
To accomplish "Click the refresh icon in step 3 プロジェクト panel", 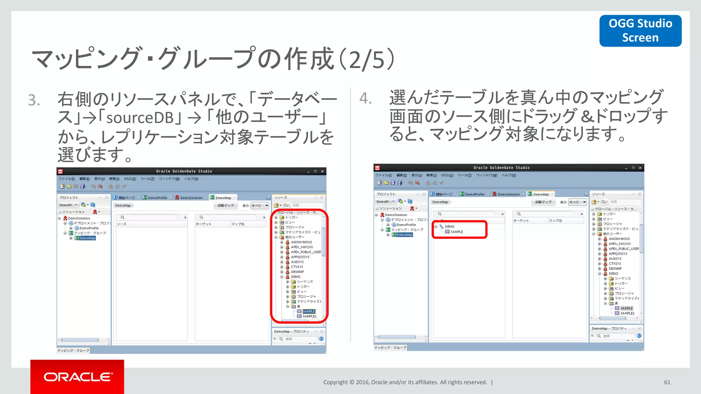I will point(93,205).
